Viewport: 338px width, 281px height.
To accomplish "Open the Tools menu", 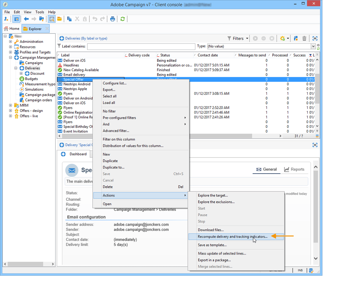I will pos(40,12).
